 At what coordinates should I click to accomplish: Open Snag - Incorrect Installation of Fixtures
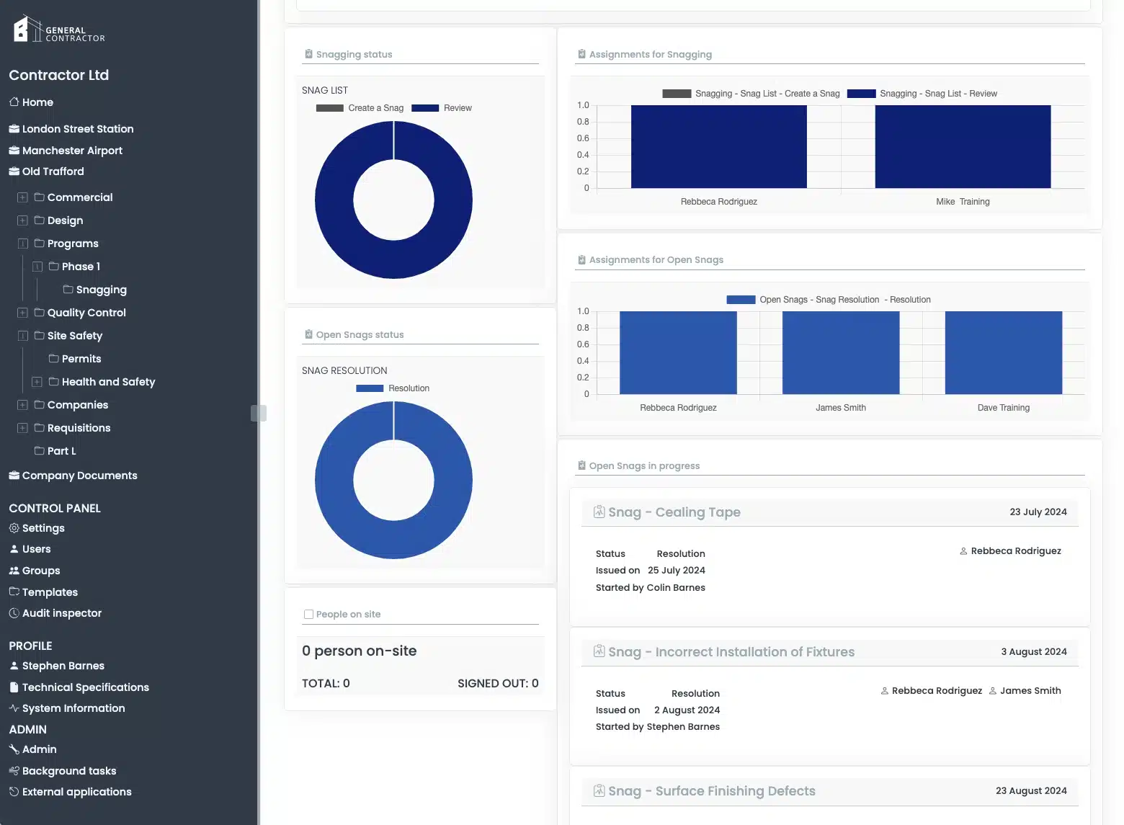point(731,652)
